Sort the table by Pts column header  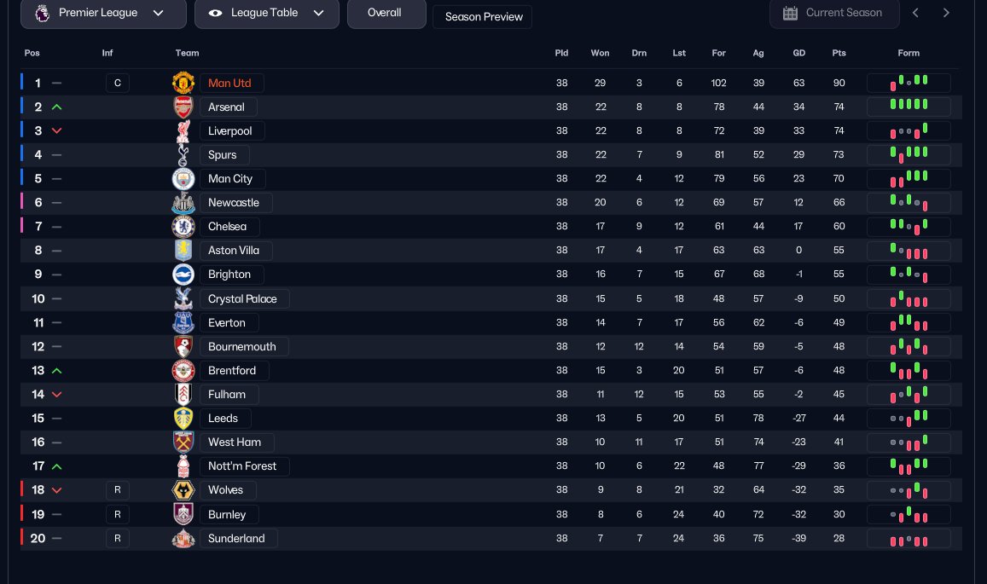(839, 53)
